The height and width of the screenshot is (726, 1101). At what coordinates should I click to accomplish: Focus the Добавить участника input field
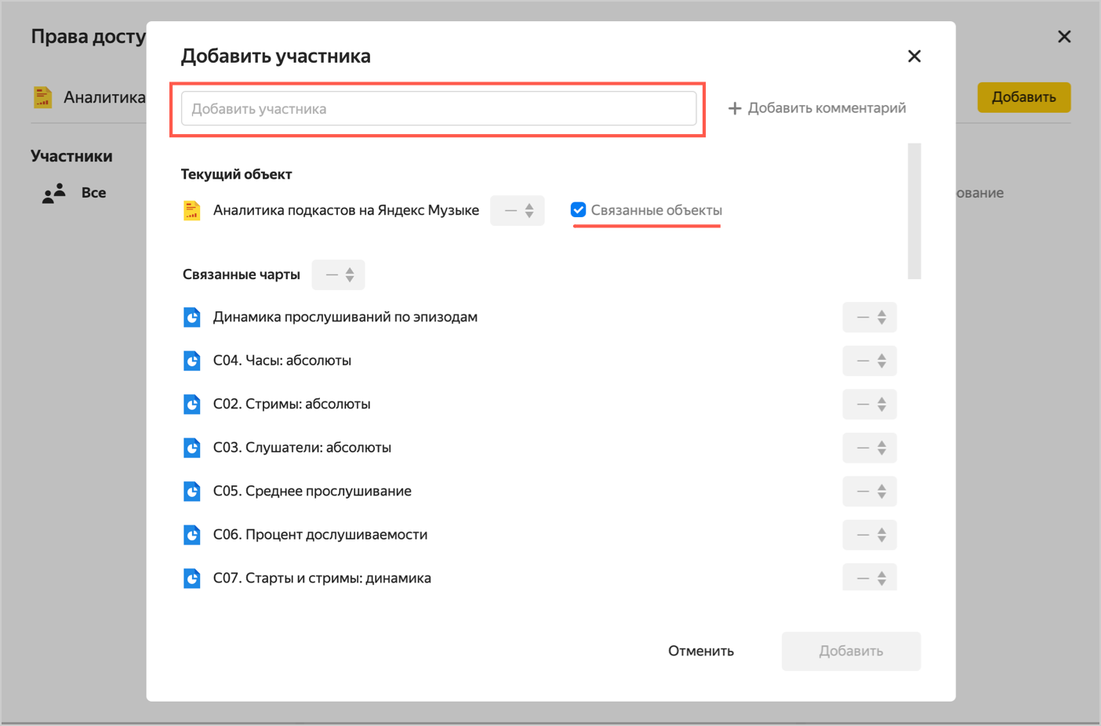(x=438, y=109)
